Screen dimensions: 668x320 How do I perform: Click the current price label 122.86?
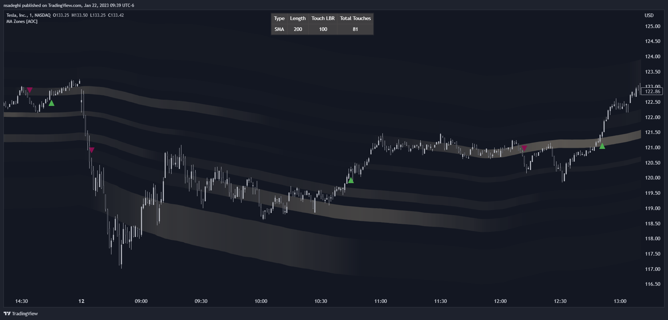652,91
